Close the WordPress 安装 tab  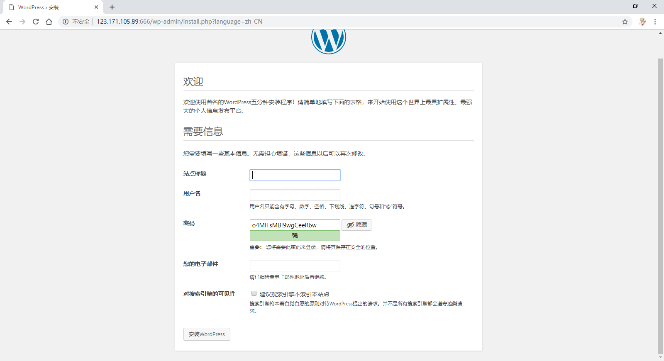96,7
